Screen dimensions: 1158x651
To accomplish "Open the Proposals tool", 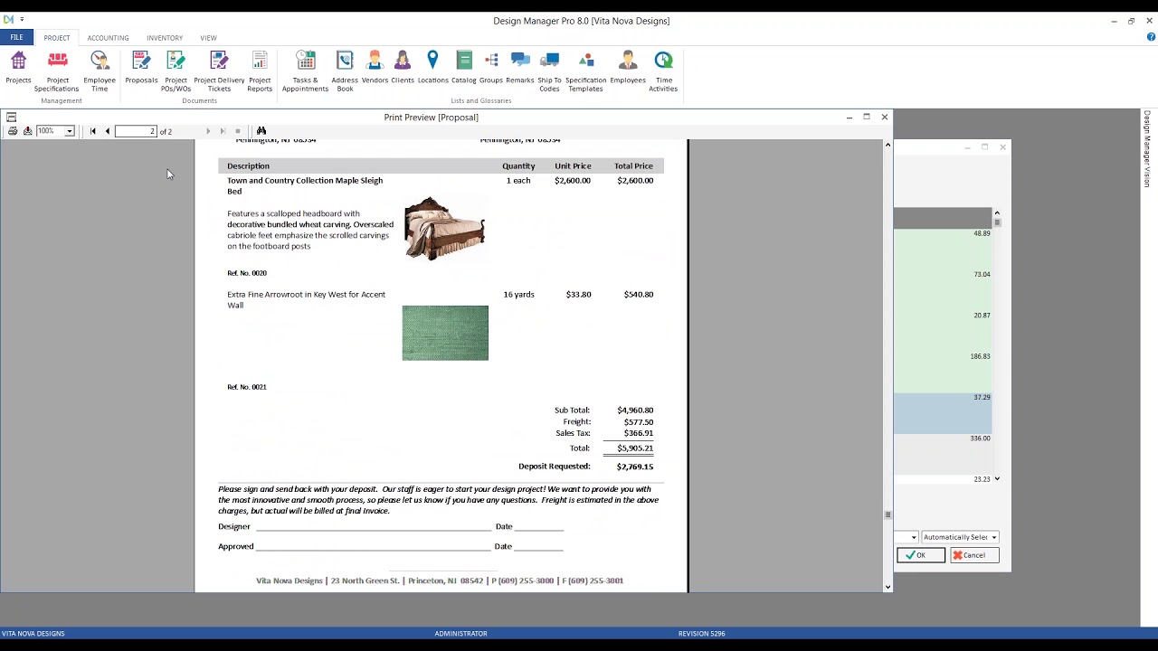I will click(141, 69).
